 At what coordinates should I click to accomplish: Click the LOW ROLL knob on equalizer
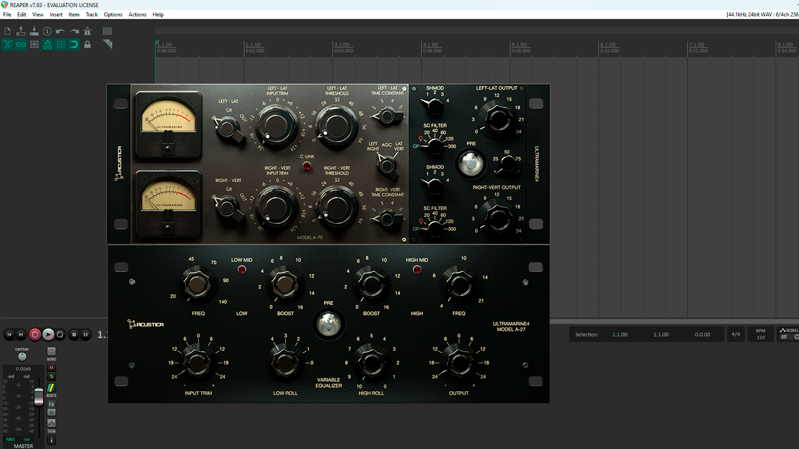point(285,363)
